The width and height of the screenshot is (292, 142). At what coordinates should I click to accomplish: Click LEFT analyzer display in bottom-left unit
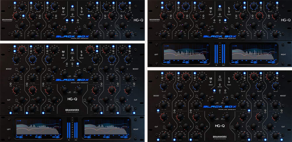[x=38, y=128]
